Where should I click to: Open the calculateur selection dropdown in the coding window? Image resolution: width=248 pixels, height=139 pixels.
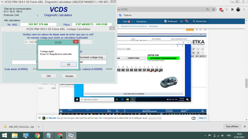[x=91, y=42]
